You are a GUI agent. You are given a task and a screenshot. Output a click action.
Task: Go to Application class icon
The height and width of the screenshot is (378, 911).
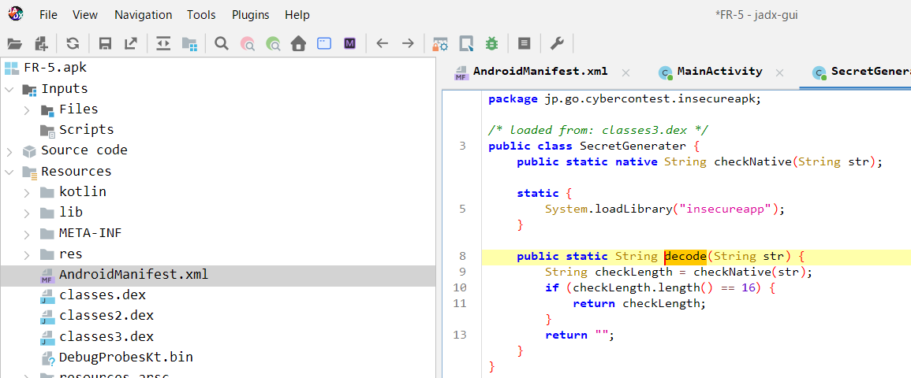pyautogui.click(x=323, y=43)
